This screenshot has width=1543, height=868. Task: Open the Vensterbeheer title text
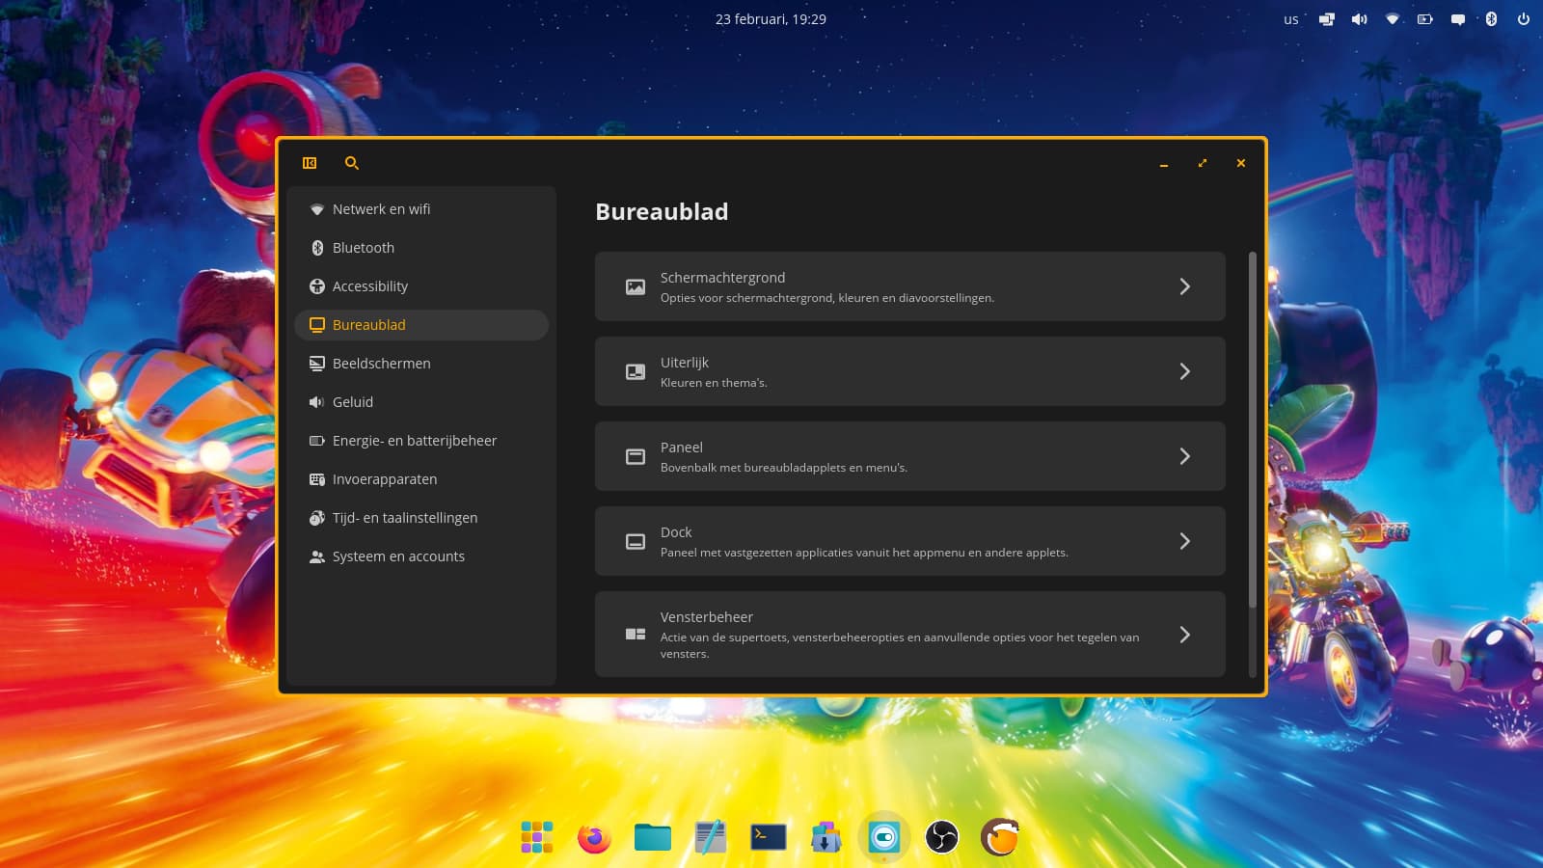(706, 617)
